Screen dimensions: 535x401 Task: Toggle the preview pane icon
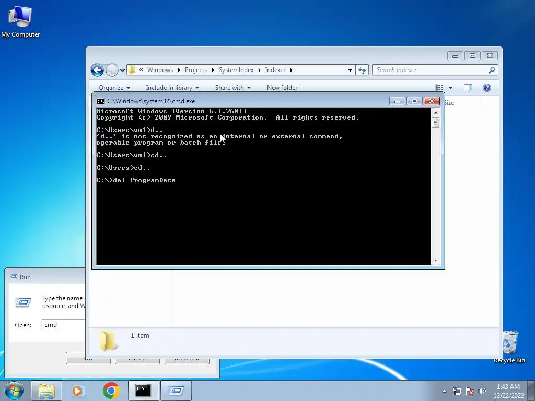click(x=468, y=88)
